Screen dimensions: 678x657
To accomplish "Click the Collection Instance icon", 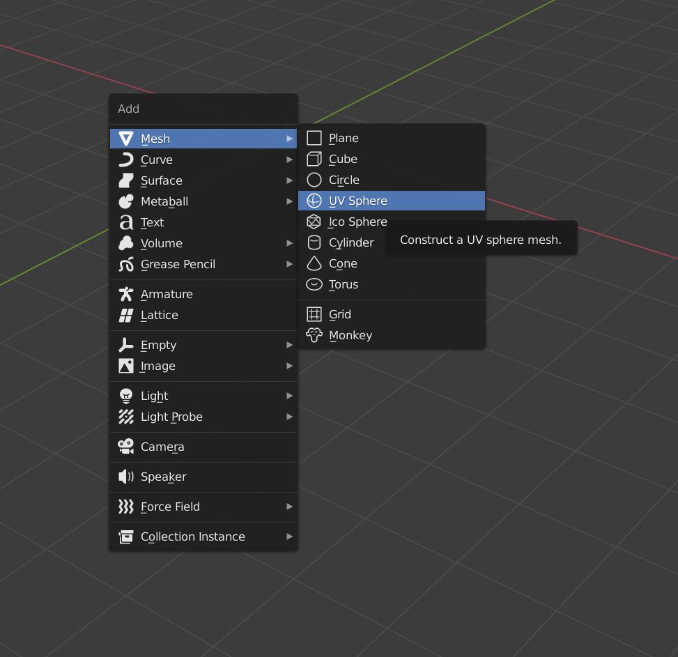I will (x=126, y=536).
